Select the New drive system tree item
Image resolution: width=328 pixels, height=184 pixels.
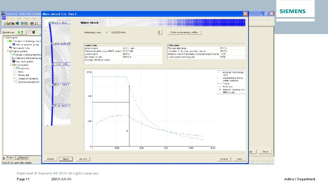pyautogui.click(x=24, y=61)
